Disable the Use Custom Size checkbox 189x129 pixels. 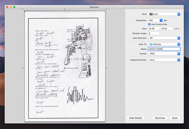coord(149,24)
